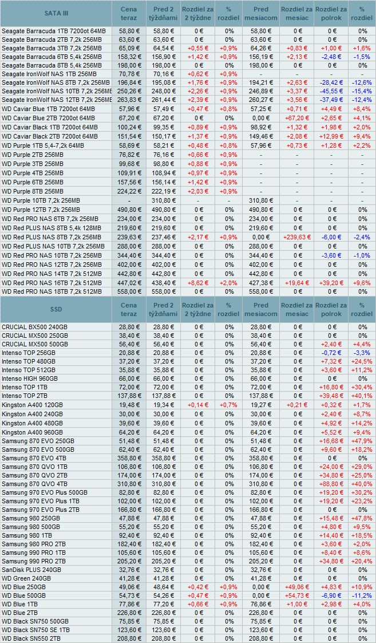This screenshot has width=376, height=643.
Task: Select WD Purple 1TB 5,4-7,2k 64MB
Action: tap(43, 145)
